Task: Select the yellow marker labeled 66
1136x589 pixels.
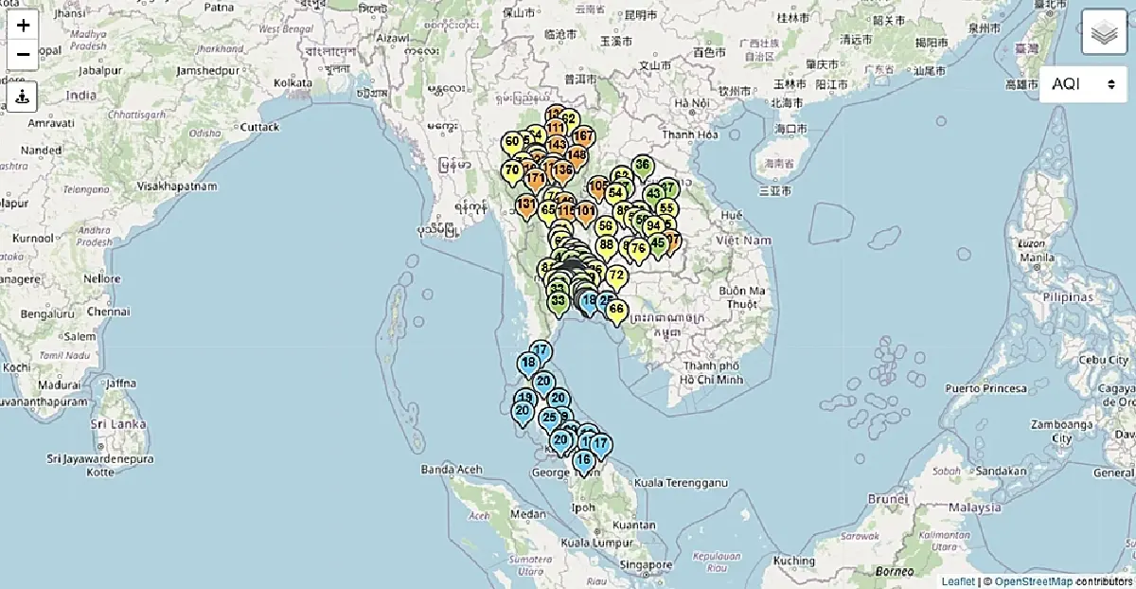Action: (x=616, y=310)
